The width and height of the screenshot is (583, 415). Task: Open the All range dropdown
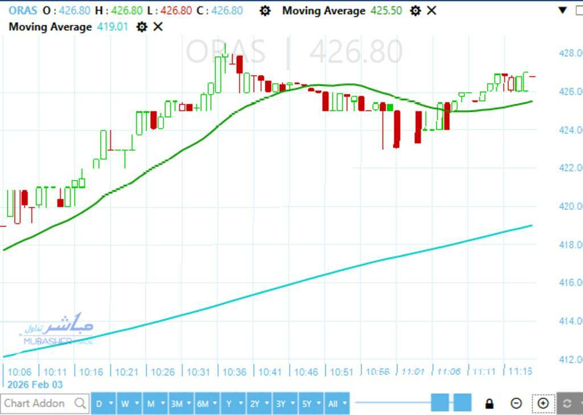click(344, 404)
